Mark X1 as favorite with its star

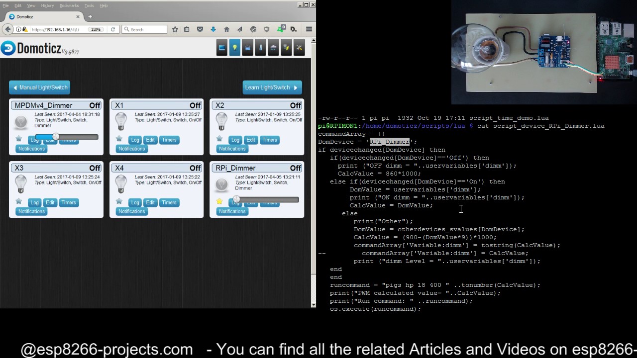pos(119,139)
